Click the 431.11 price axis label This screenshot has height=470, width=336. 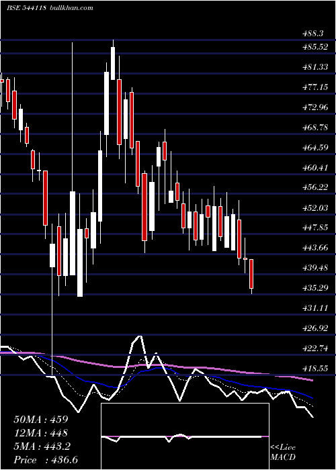(315, 308)
